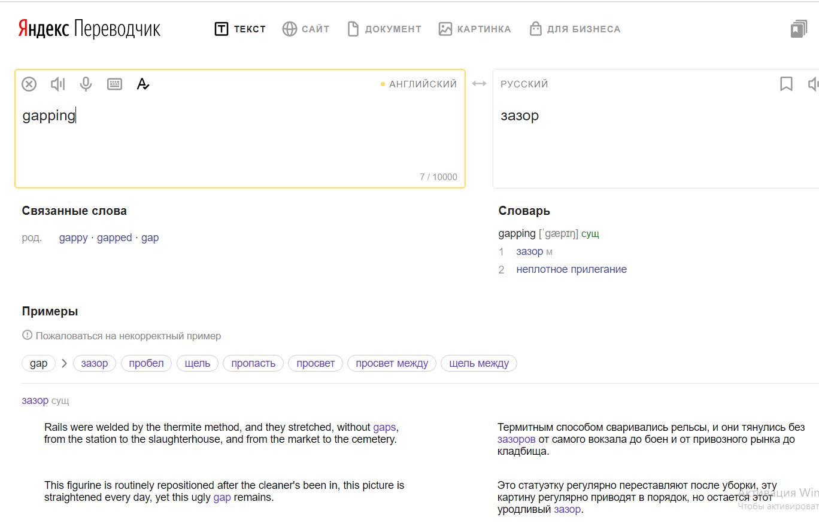This screenshot has width=819, height=523.
Task: Switch to the Документ translation tab
Action: [x=384, y=29]
